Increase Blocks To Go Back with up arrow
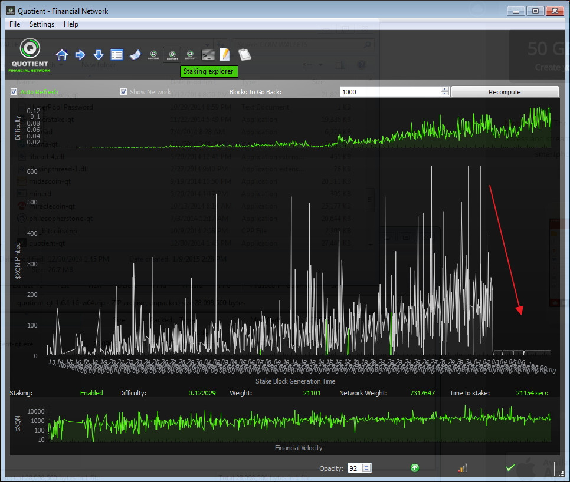The image size is (570, 482). tap(445, 90)
